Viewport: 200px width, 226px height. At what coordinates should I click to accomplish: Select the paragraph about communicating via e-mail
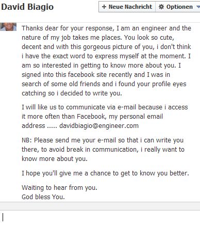(x=105, y=117)
